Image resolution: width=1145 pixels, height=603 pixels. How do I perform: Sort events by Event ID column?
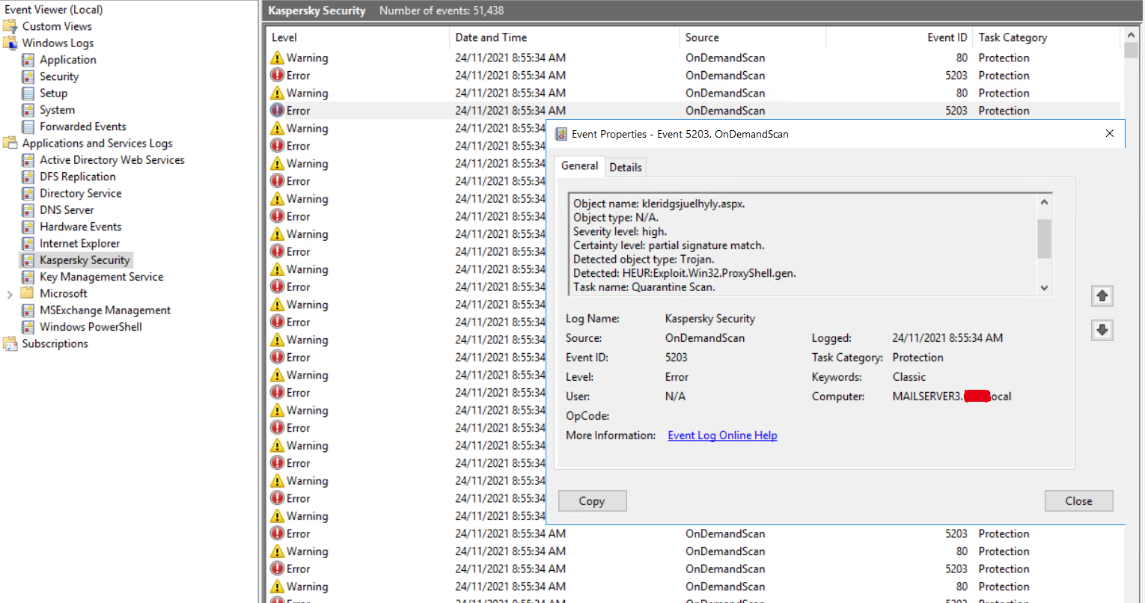[947, 37]
